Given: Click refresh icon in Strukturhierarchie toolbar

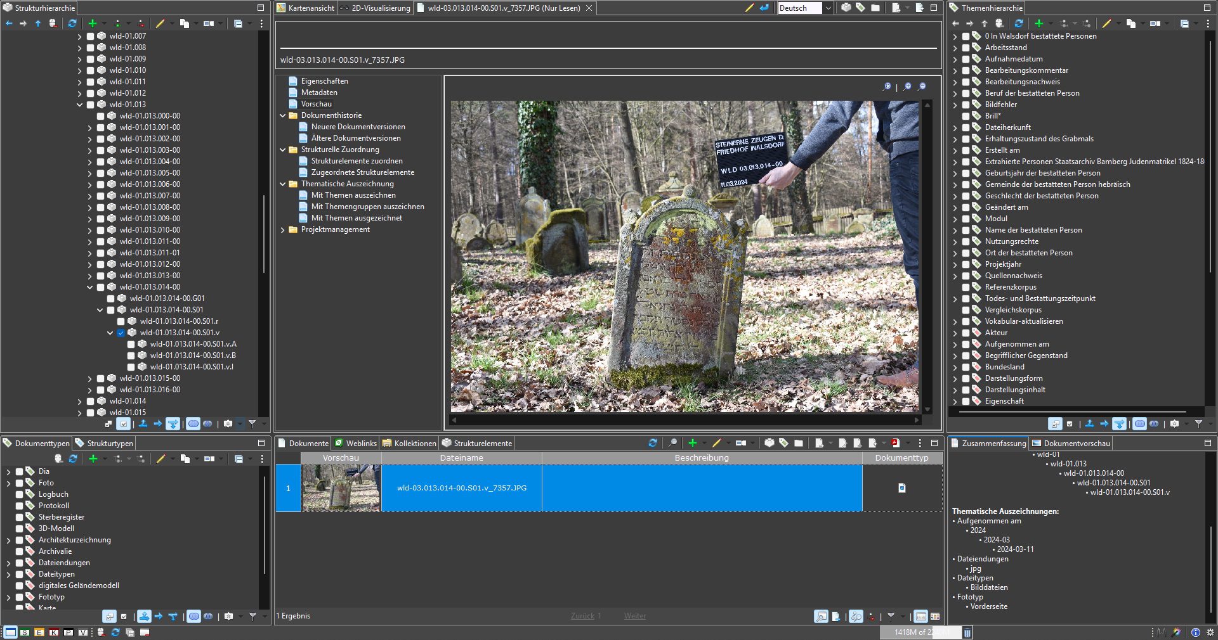Looking at the screenshot, I should [x=72, y=23].
